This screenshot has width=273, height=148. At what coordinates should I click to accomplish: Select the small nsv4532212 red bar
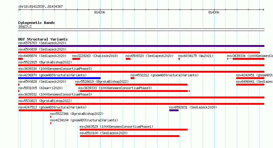133,78
